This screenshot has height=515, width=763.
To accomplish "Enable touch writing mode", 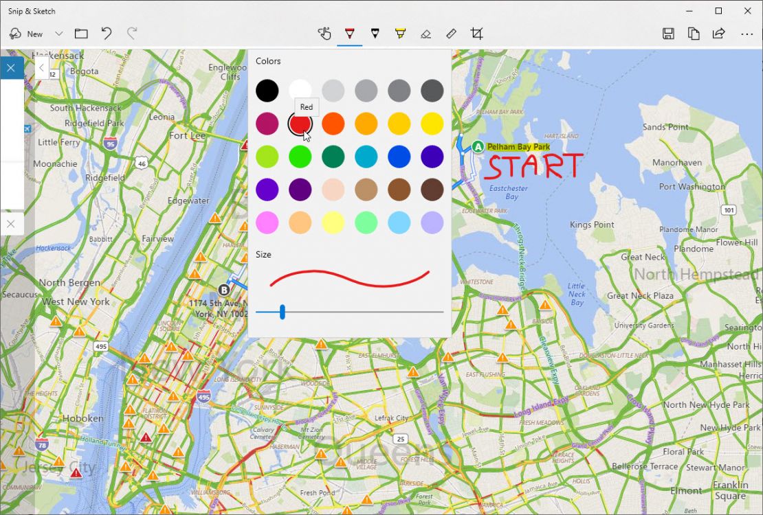I will pyautogui.click(x=323, y=33).
